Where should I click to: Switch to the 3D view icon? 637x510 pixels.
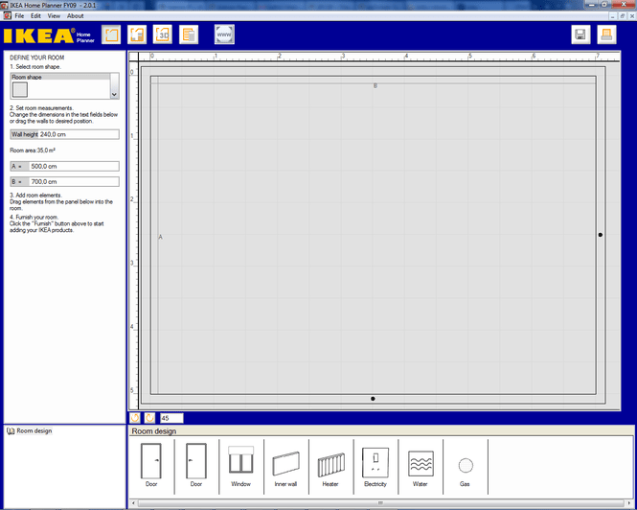pyautogui.click(x=163, y=35)
